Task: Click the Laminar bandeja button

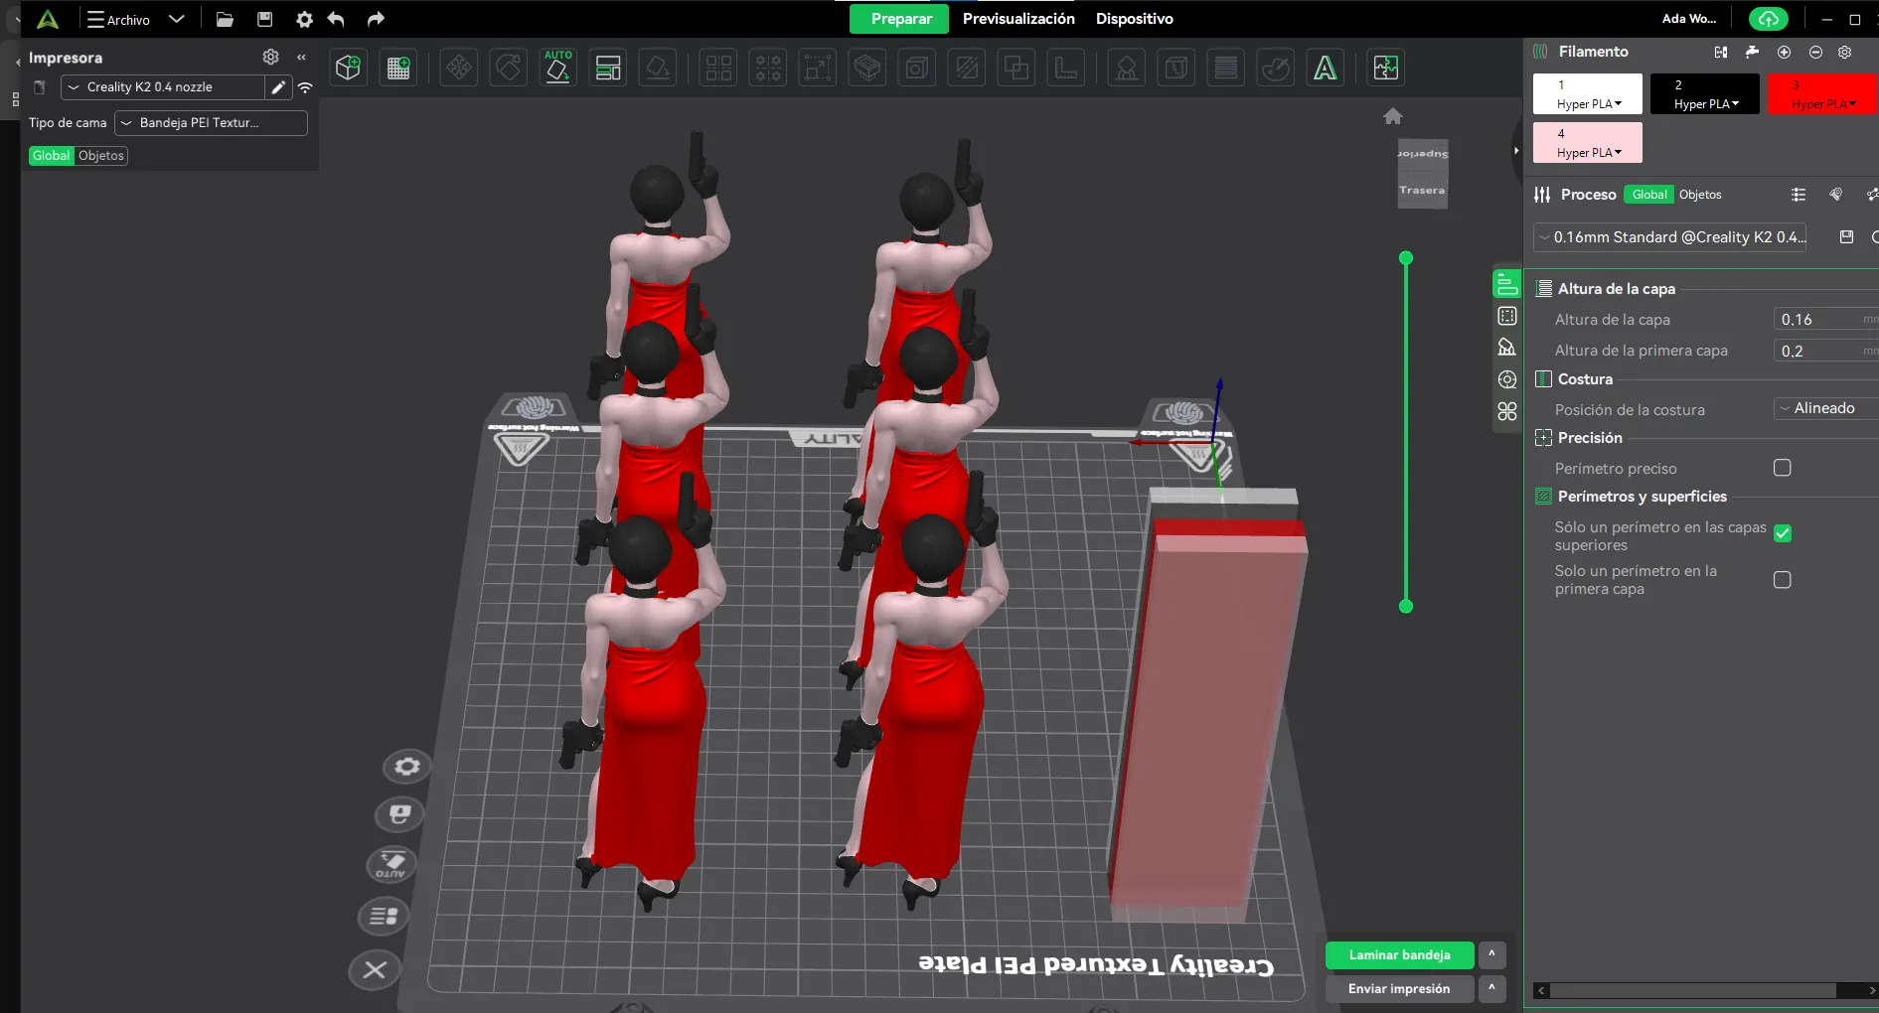Action: (1399, 955)
